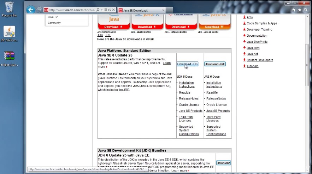Open JRE 6 Third Party Licenses link
The image size is (312, 174).
tap(213, 119)
